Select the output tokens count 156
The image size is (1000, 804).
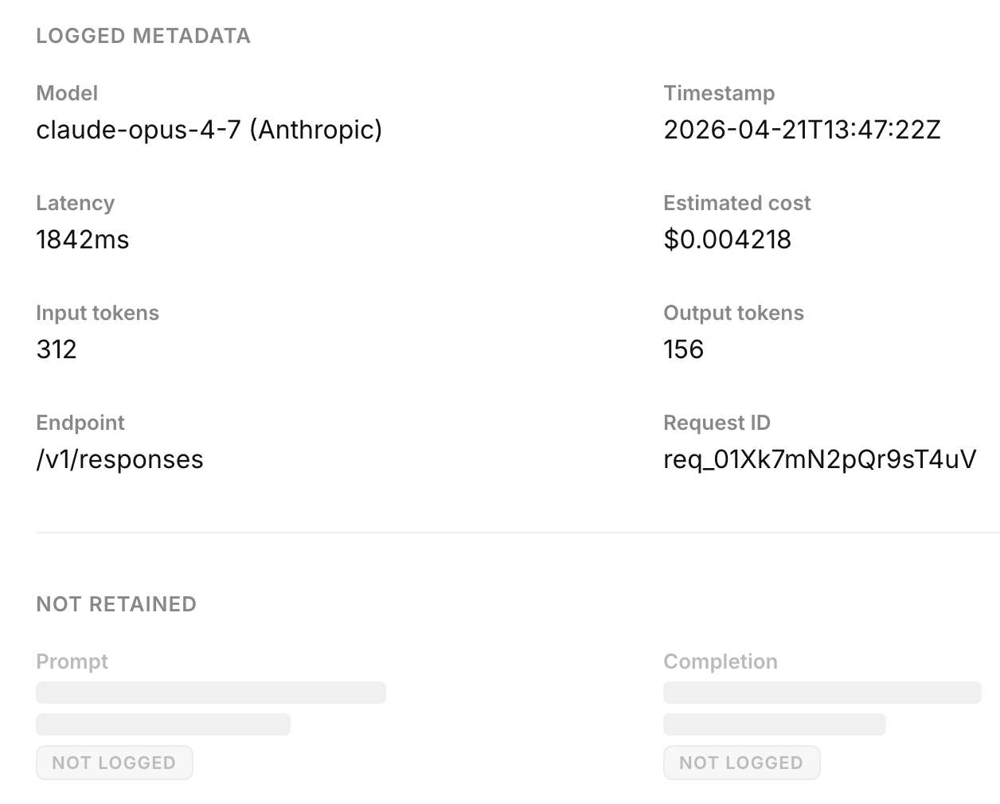pyautogui.click(x=683, y=349)
